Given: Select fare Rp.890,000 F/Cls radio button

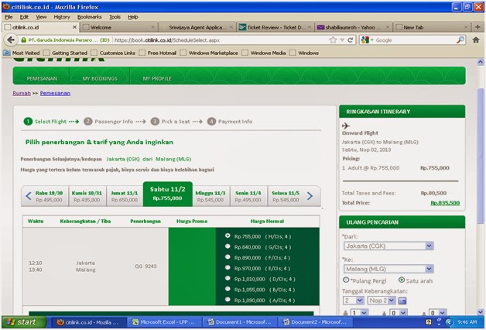Looking at the screenshot, I should click(x=228, y=257).
